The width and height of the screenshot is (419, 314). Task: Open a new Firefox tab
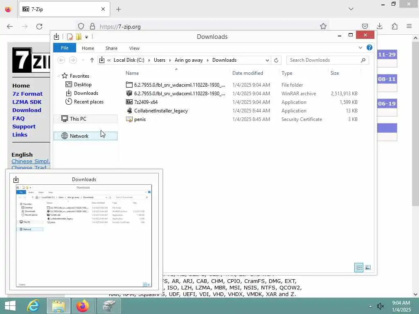coord(118,9)
